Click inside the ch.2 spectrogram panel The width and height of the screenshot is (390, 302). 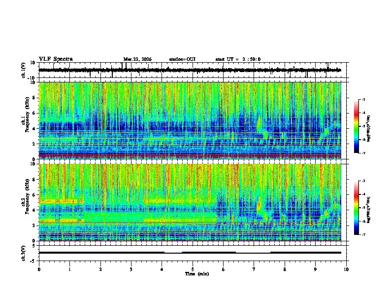point(190,202)
